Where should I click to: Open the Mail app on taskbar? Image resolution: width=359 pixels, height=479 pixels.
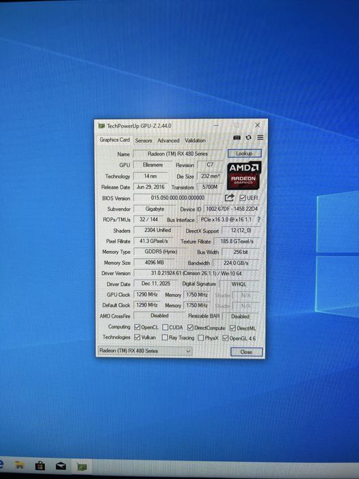pyautogui.click(x=61, y=466)
